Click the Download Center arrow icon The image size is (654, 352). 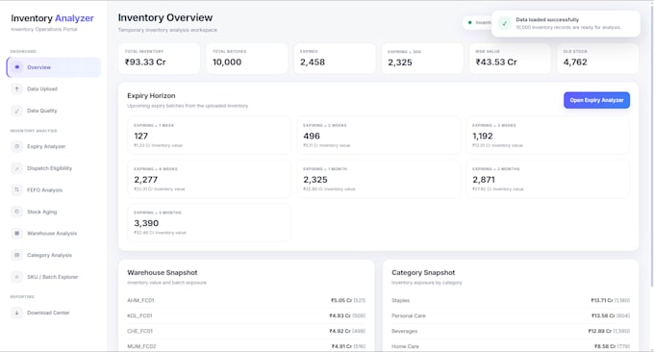coord(16,313)
